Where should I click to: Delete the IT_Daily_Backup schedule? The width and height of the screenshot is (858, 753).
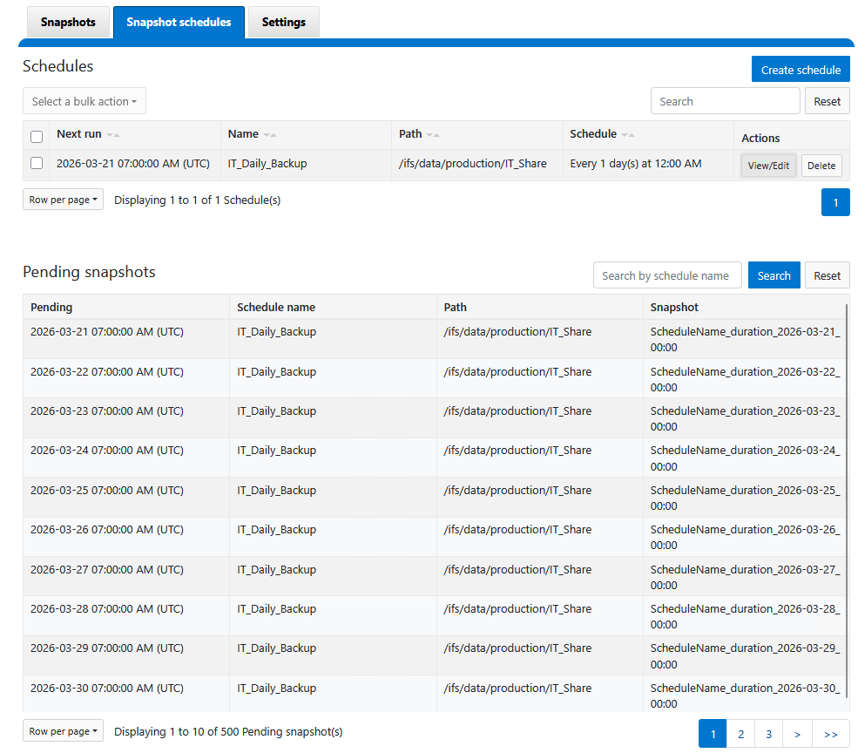click(x=821, y=166)
